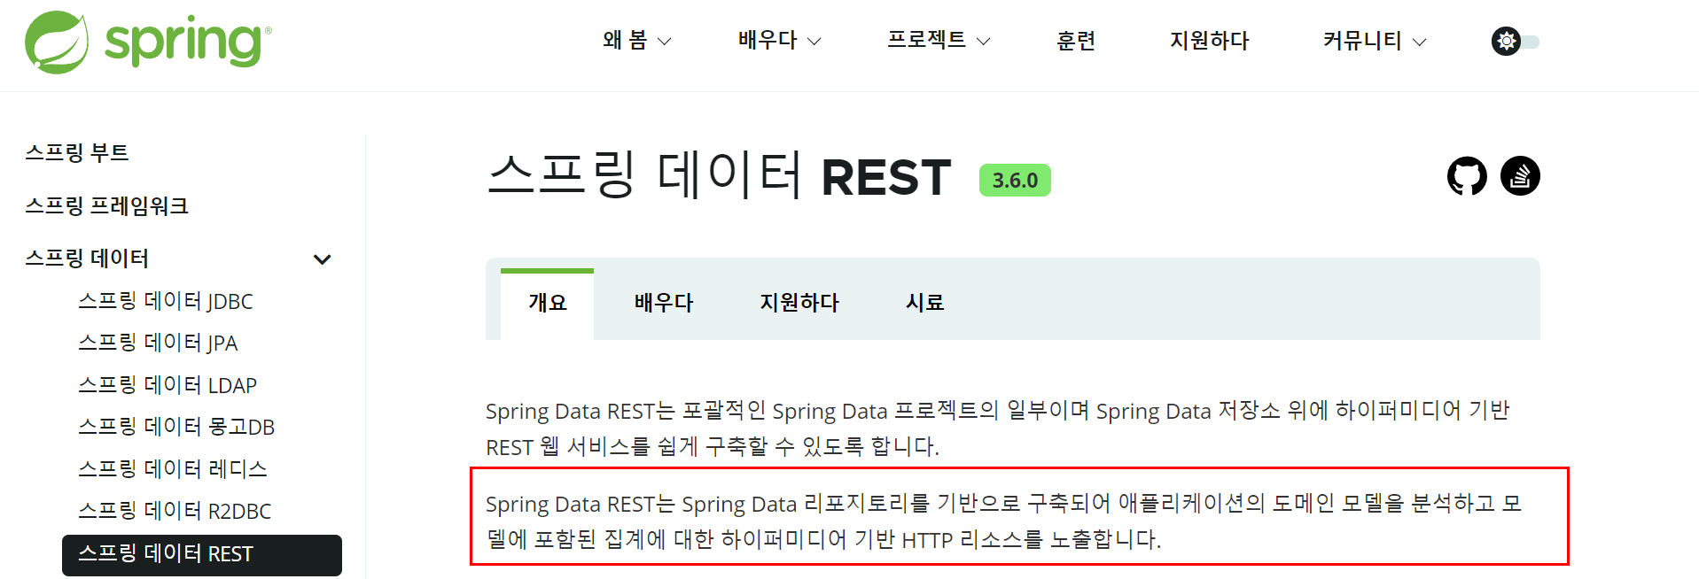
Task: Switch to the 개요 tab
Action: 547,303
